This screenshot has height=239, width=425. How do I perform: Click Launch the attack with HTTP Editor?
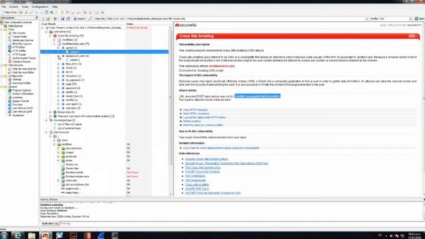(x=205, y=118)
